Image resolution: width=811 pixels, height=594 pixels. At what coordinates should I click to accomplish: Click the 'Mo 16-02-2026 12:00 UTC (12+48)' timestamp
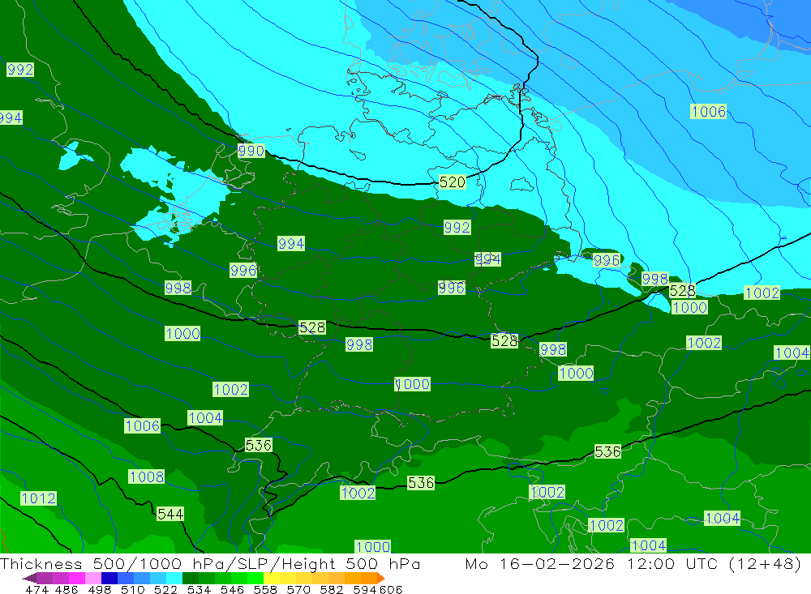point(633,563)
